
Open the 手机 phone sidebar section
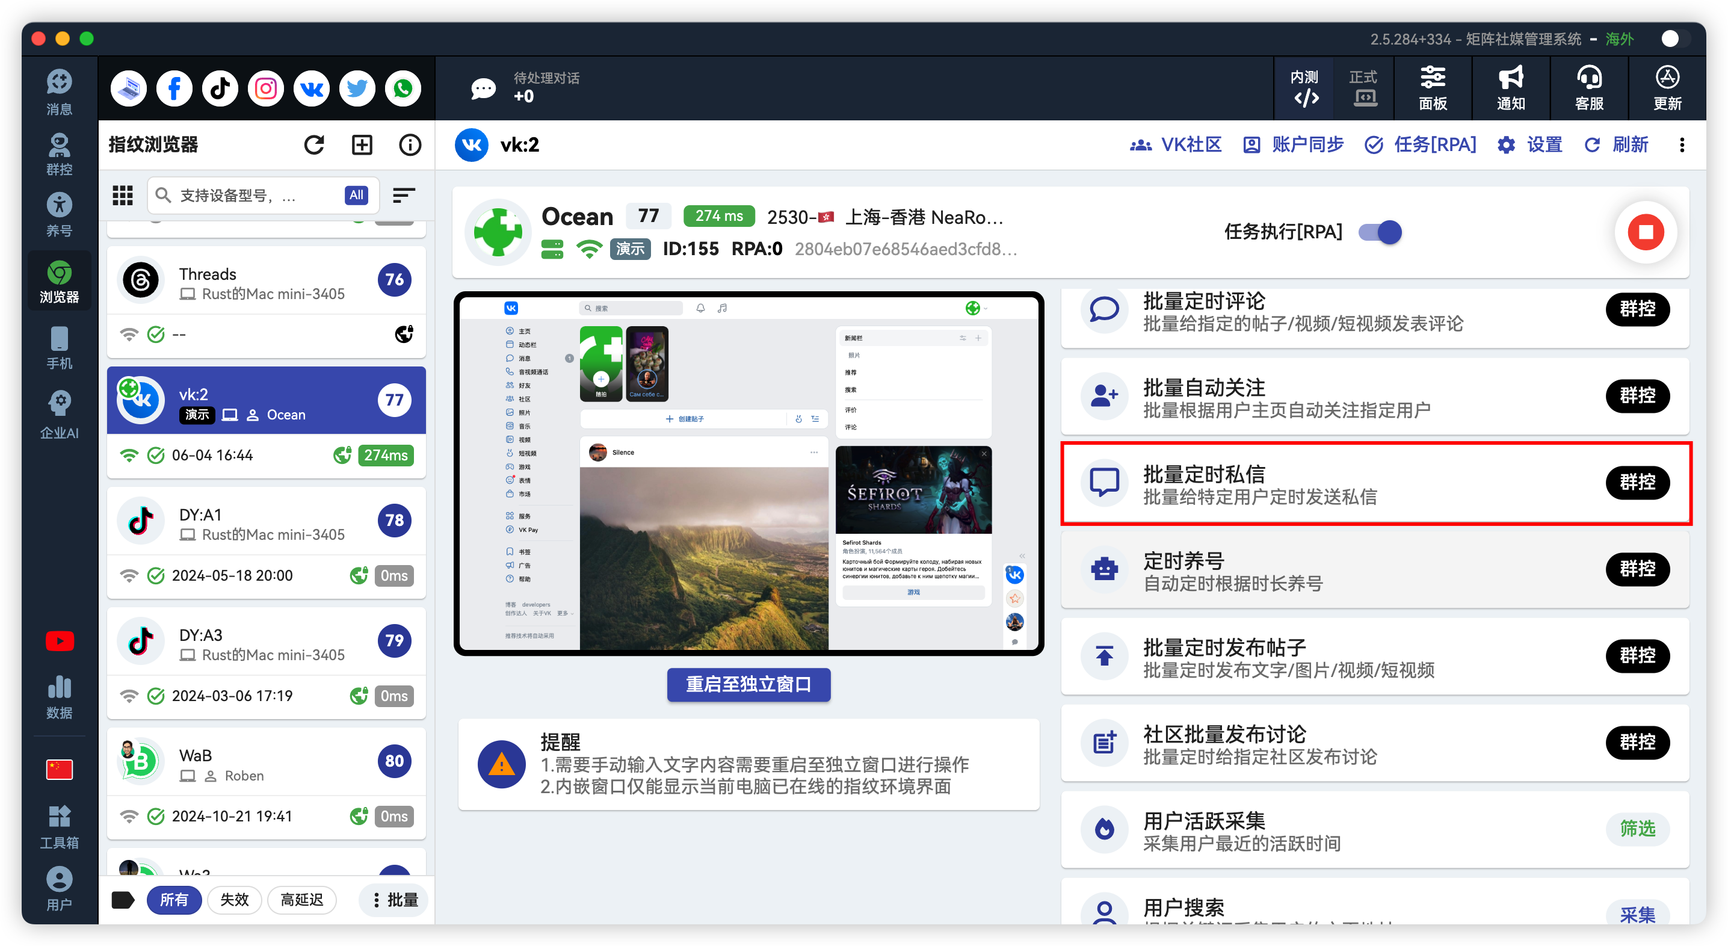click(x=59, y=348)
